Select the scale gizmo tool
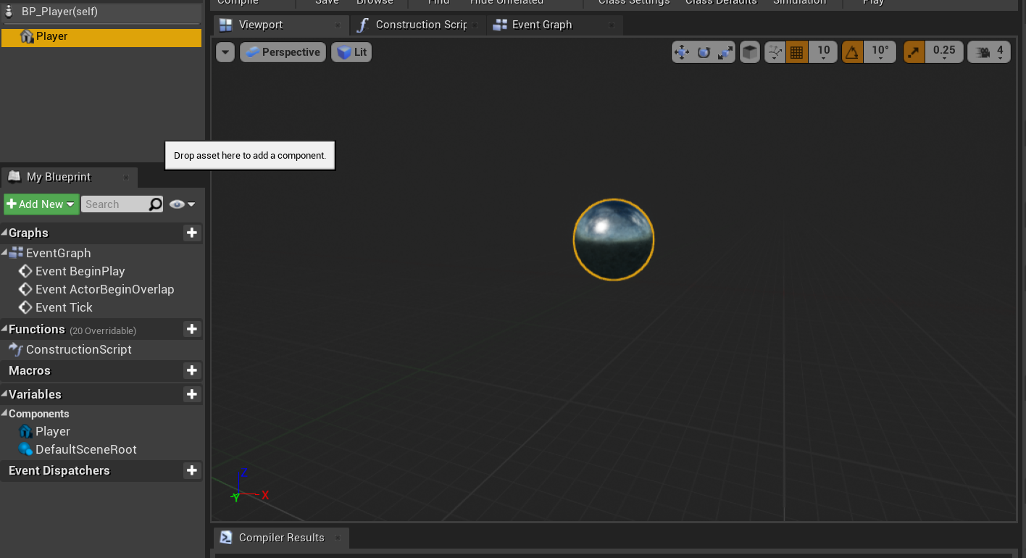 [x=725, y=52]
